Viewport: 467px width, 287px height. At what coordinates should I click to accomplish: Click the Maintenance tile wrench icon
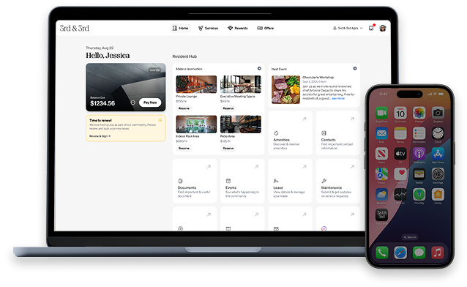point(324,181)
